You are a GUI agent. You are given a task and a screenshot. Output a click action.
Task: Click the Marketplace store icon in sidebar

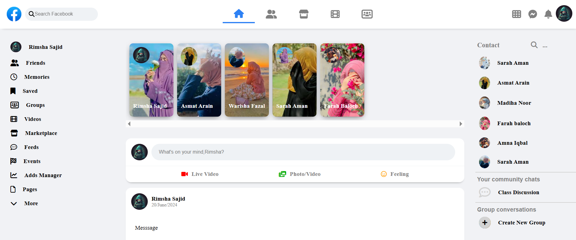point(14,133)
